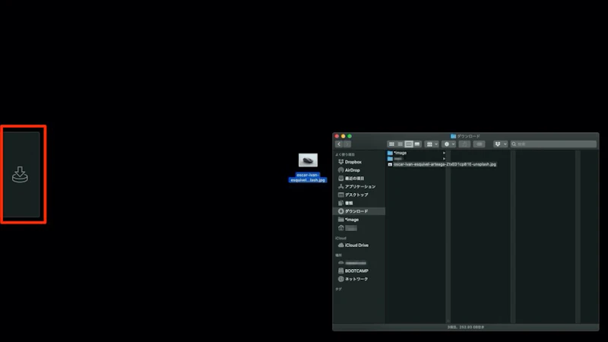Switch Finder to gallery view
Image resolution: width=608 pixels, height=342 pixels.
(x=417, y=144)
